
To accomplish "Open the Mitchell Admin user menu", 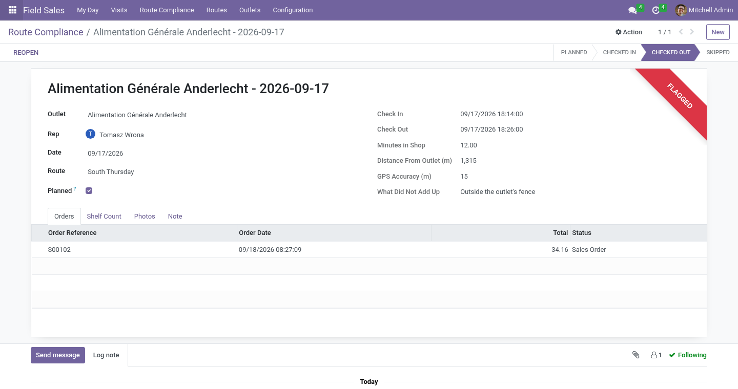I will pyautogui.click(x=704, y=10).
